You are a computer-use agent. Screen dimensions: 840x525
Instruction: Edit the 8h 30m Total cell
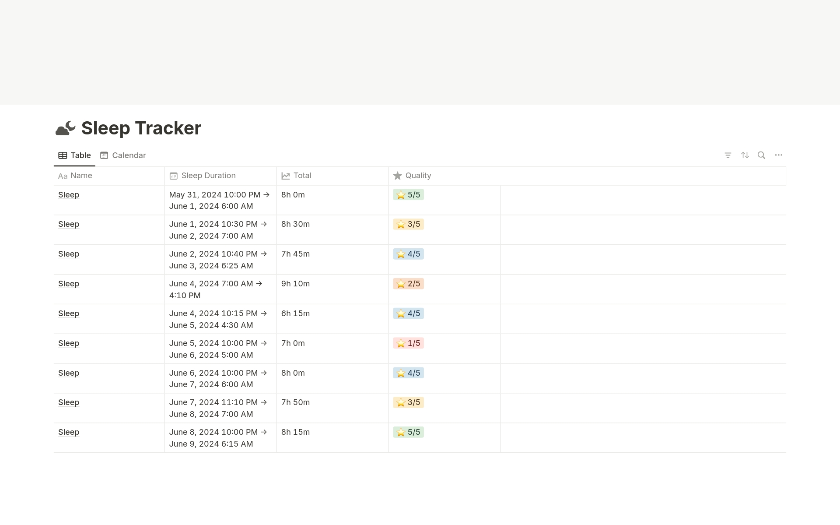pyautogui.click(x=295, y=224)
